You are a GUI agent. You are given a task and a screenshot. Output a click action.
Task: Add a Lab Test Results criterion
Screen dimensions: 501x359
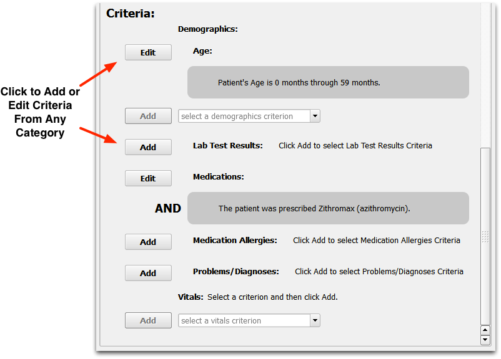tap(148, 147)
